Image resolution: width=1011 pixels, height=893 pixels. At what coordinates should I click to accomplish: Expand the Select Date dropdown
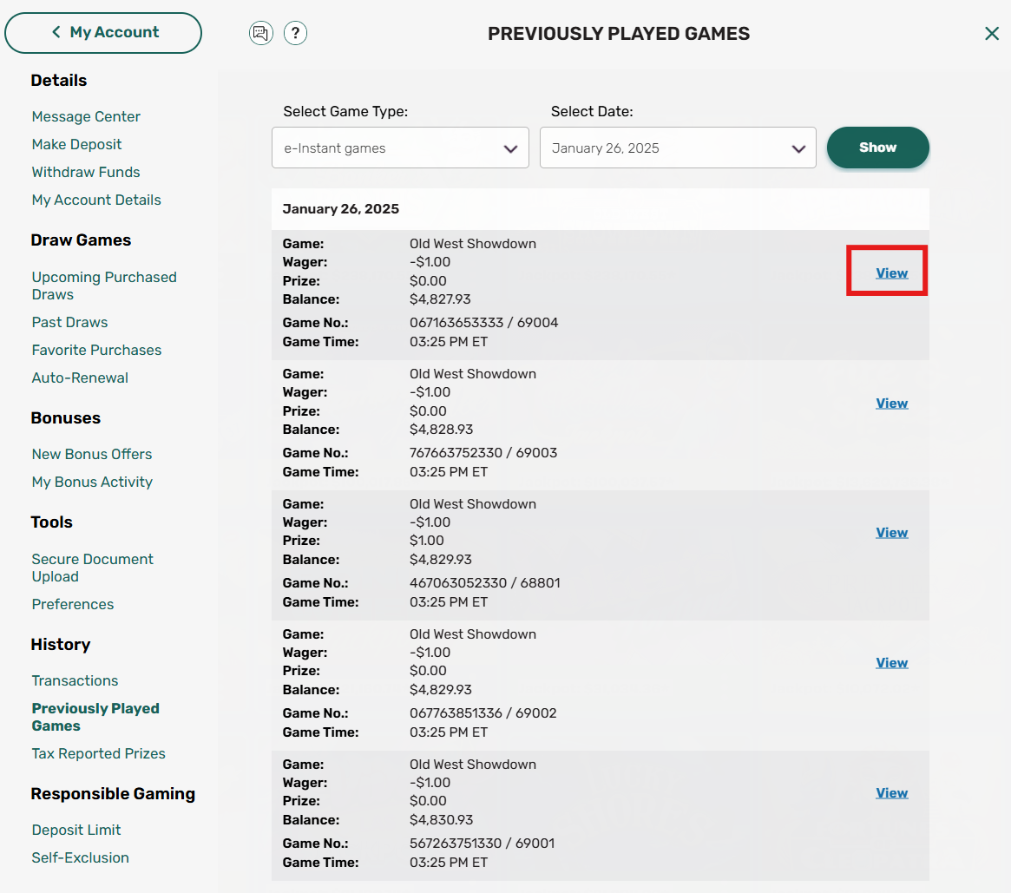(x=679, y=148)
